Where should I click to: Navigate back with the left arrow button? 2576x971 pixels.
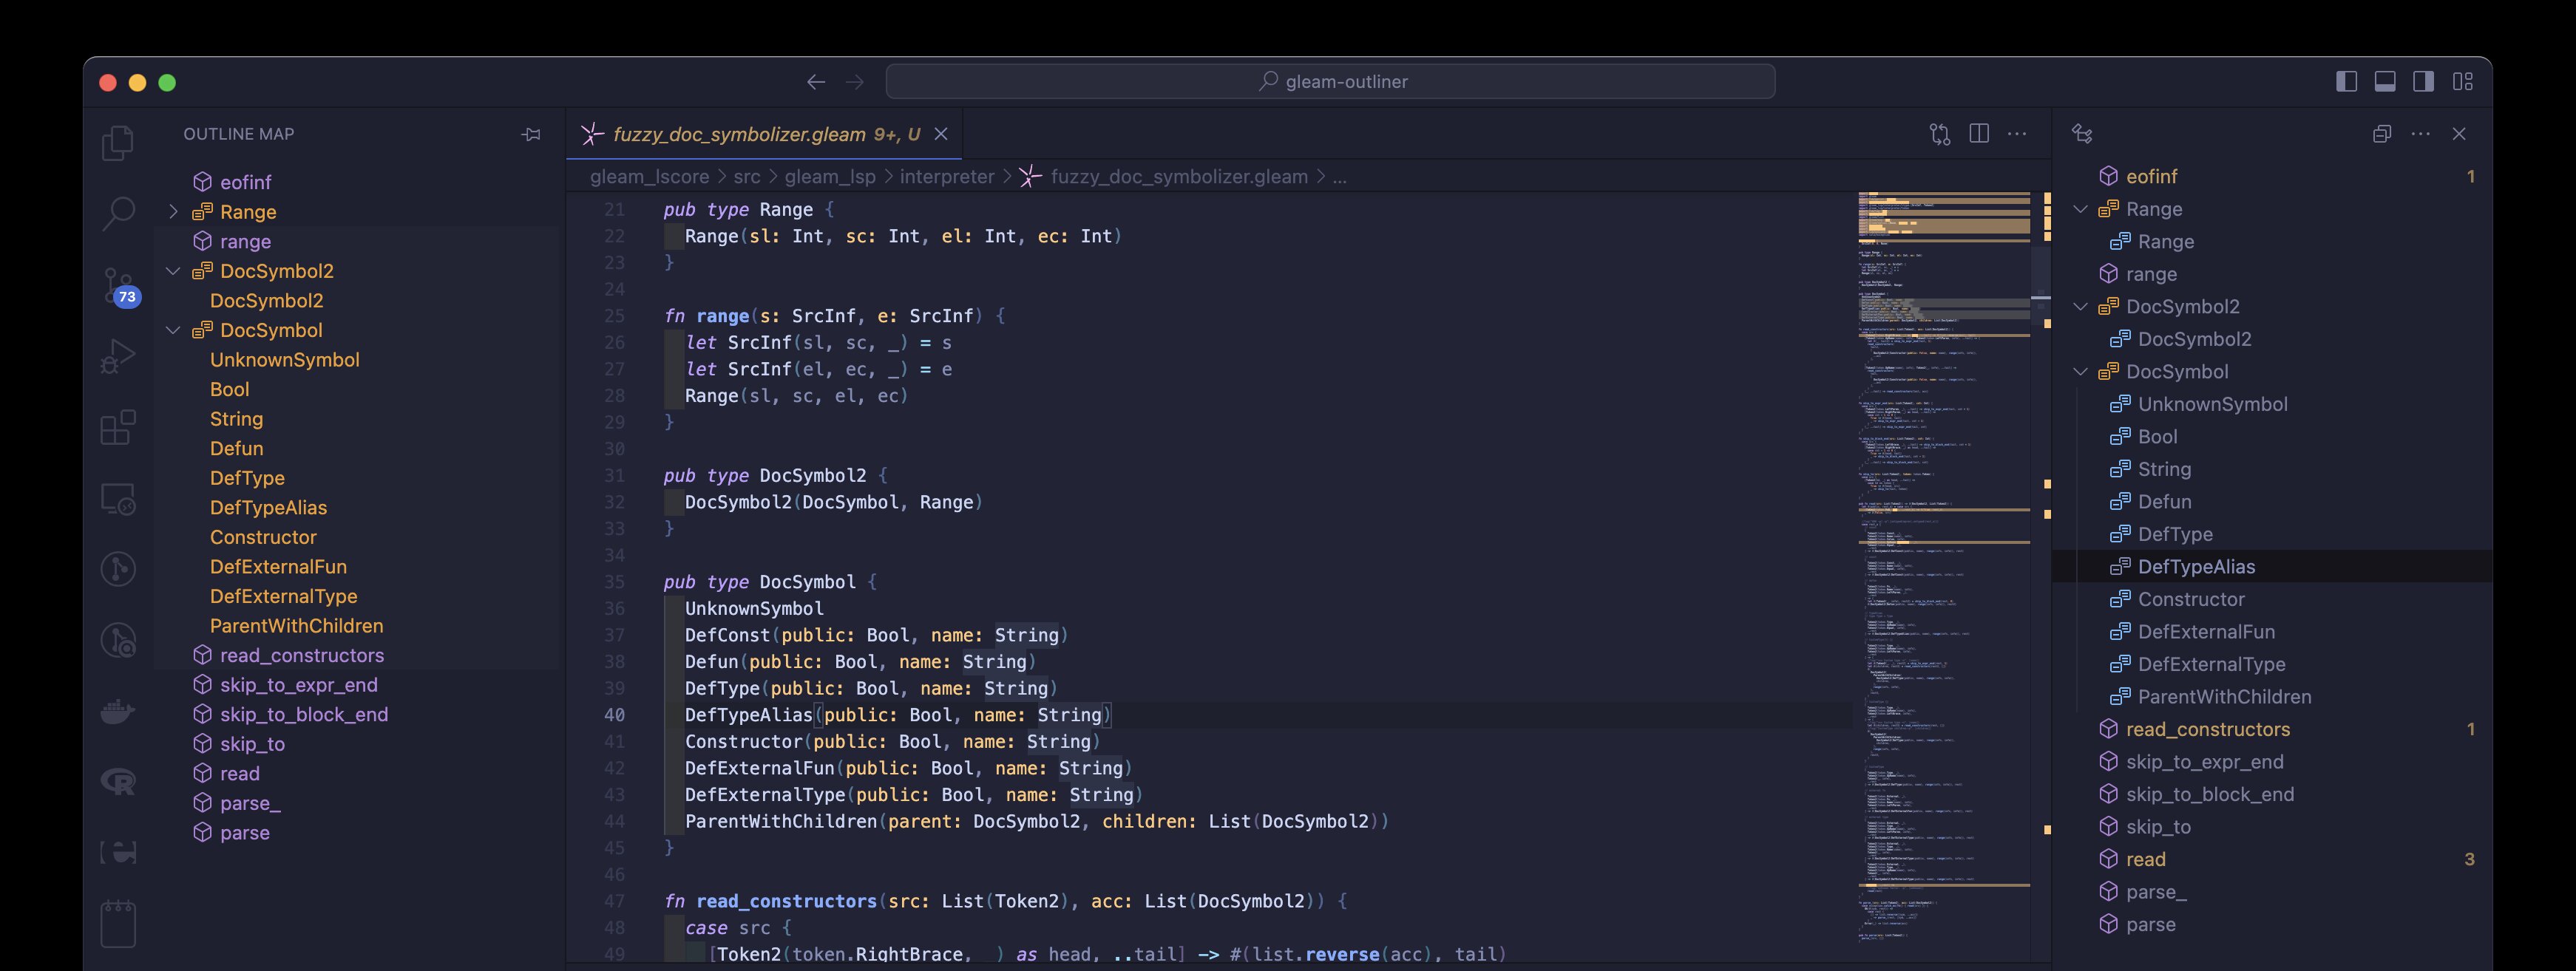(x=816, y=82)
